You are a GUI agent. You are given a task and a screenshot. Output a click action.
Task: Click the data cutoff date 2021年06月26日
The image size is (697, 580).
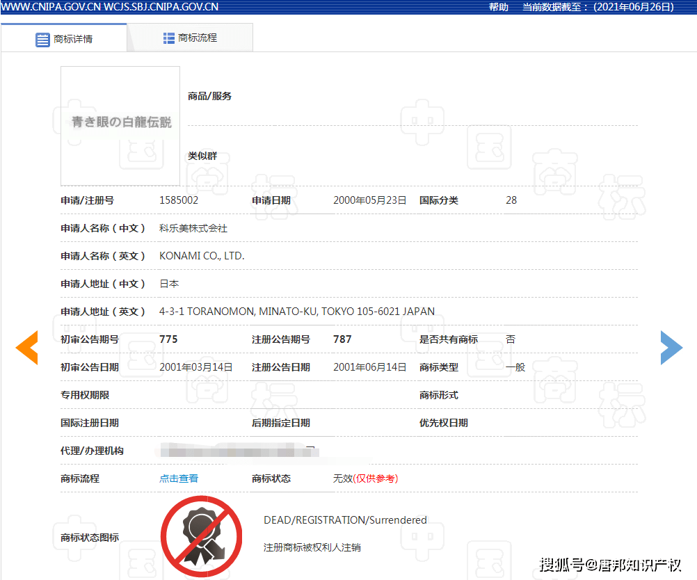point(634,7)
